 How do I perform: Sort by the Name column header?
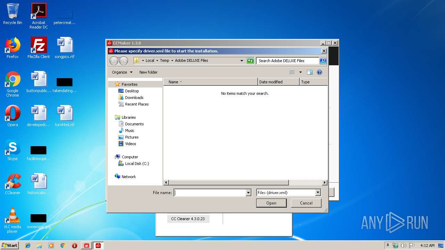pos(211,82)
